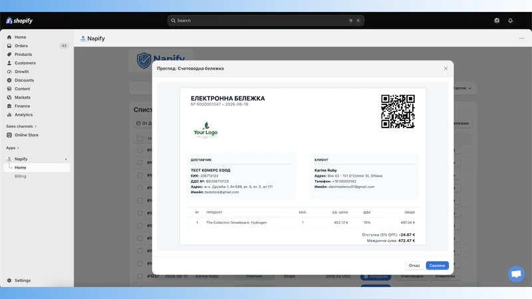This screenshot has width=532, height=299.
Task: Click the Products tag icon
Action: (x=9, y=54)
